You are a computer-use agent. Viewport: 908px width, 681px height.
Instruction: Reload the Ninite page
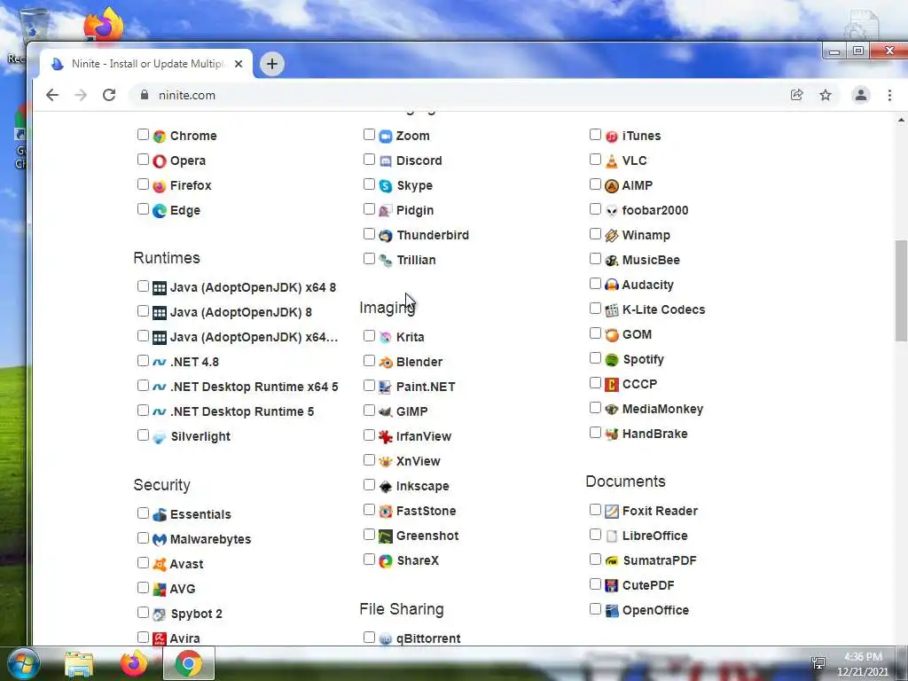pyautogui.click(x=109, y=95)
